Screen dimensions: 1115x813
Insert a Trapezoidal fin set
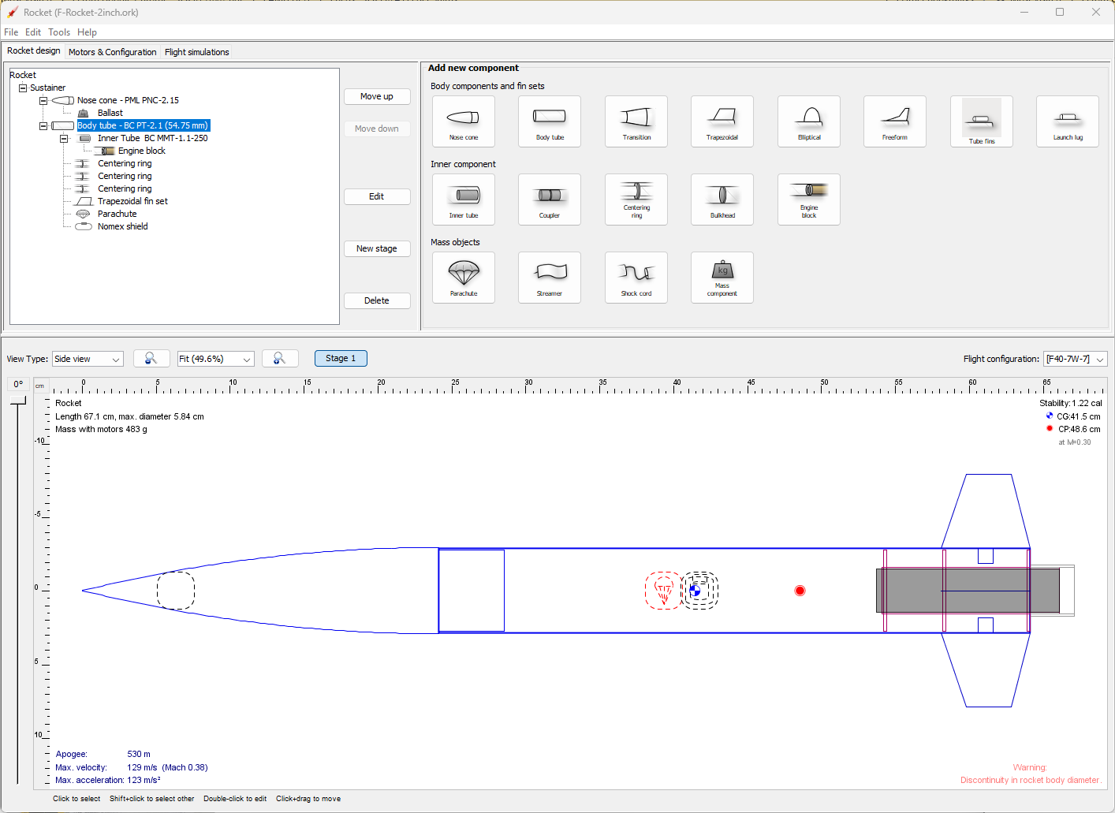click(722, 121)
